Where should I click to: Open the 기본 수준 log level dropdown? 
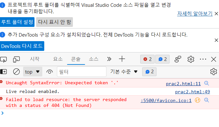[124, 72]
